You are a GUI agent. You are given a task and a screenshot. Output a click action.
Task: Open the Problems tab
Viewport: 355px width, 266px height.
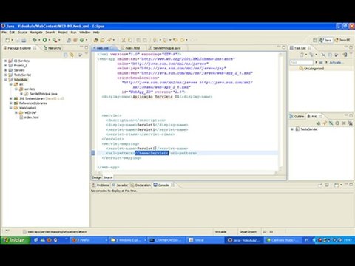[101, 185]
